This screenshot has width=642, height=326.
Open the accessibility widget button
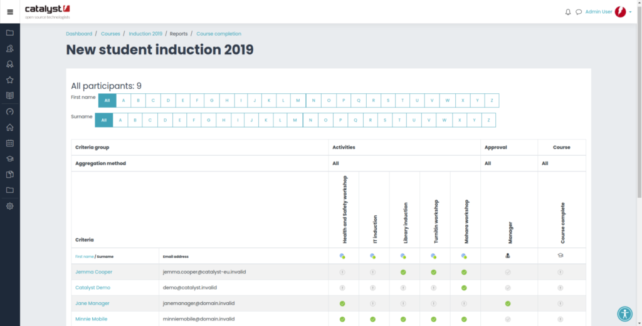[624, 313]
